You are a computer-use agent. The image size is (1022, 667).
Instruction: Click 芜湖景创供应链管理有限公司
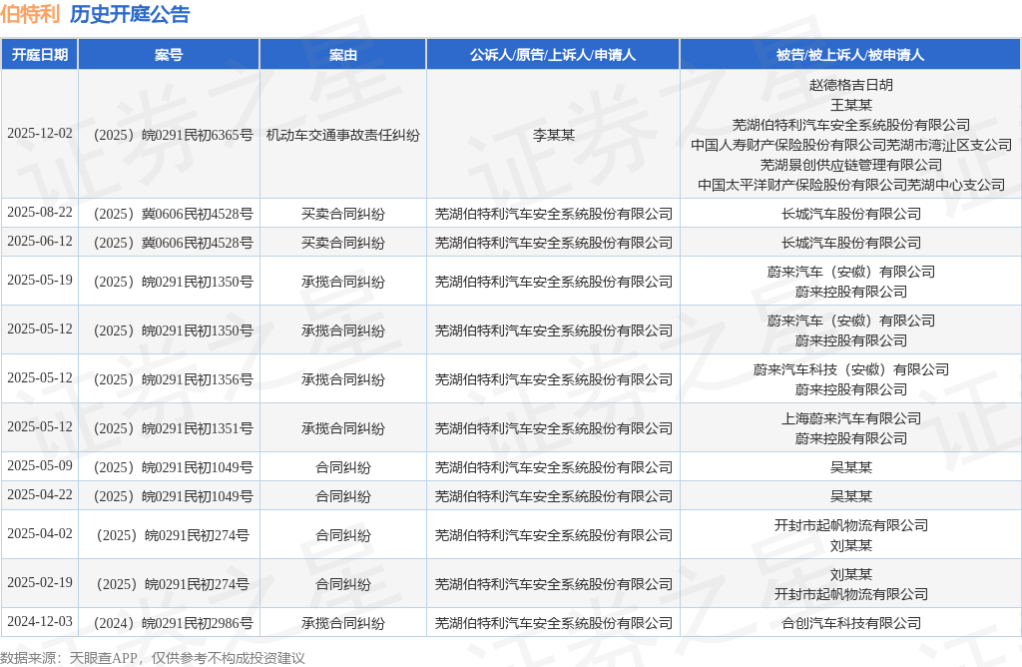[850, 165]
